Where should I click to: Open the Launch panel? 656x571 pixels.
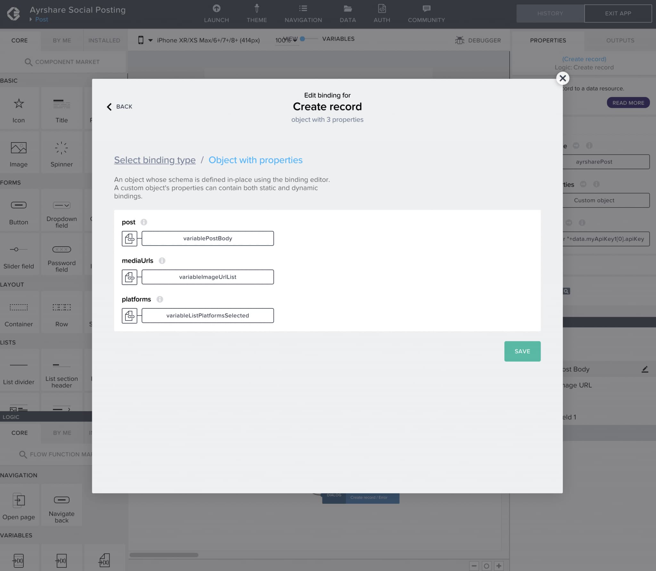[216, 13]
